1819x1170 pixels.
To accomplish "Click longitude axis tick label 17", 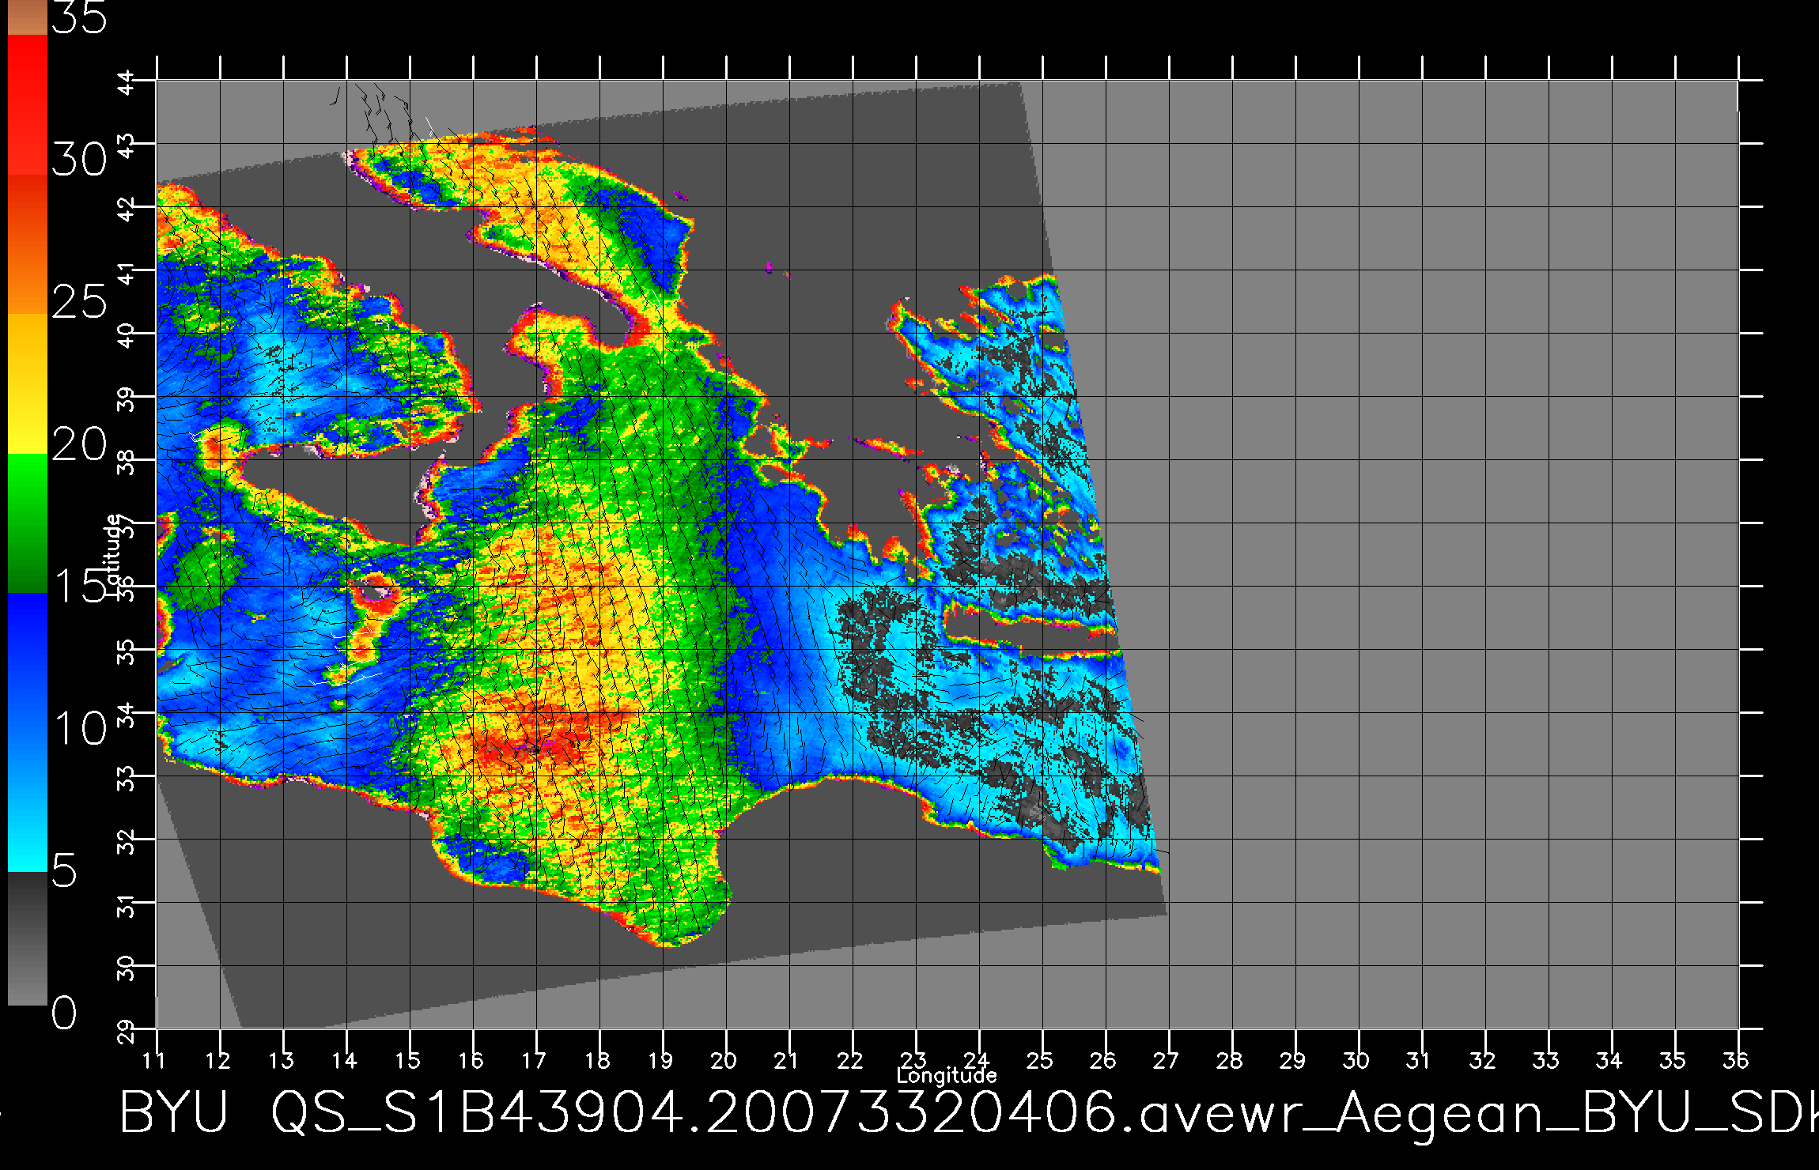I will click(534, 1060).
